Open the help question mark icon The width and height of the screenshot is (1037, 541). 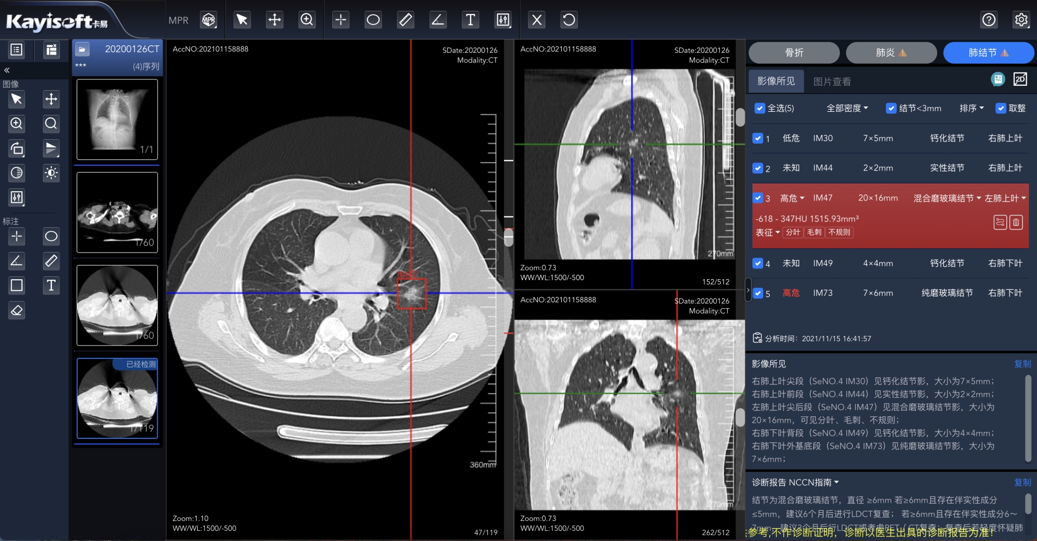pos(988,20)
